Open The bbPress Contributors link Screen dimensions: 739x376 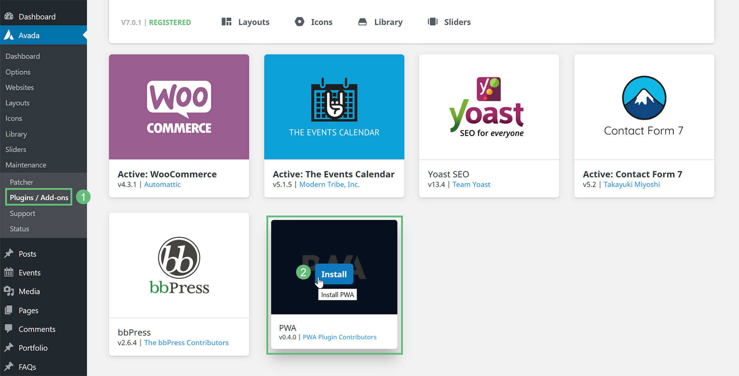click(187, 342)
